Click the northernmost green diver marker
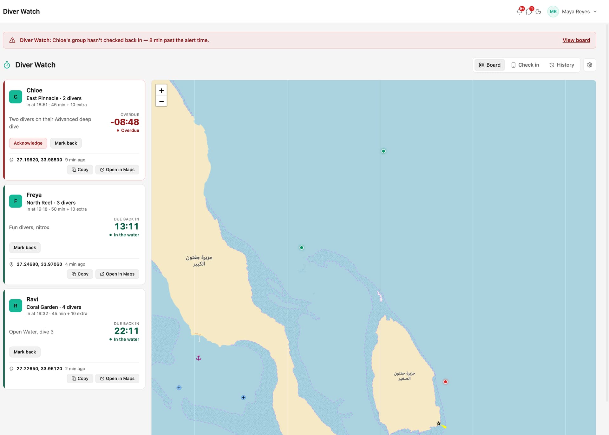 click(x=383, y=151)
